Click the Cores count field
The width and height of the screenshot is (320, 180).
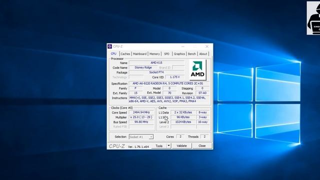click(180, 136)
